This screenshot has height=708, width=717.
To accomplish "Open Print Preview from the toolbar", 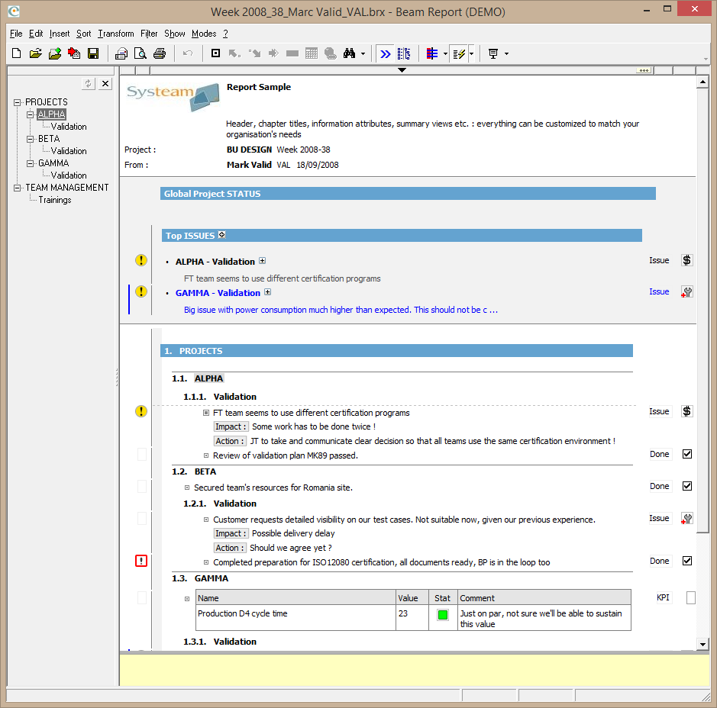I will (x=140, y=53).
